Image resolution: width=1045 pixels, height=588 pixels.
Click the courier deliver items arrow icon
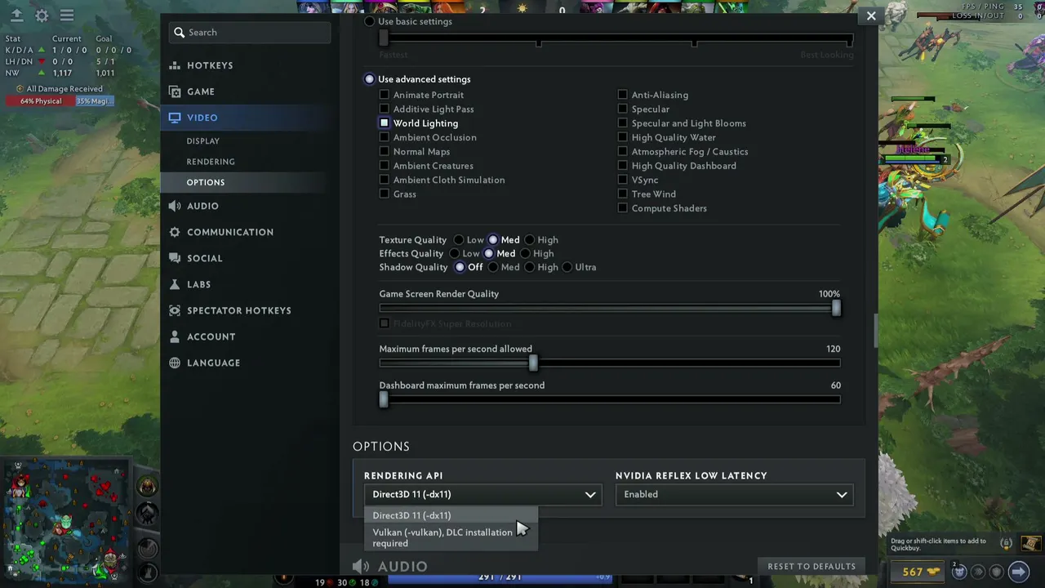pos(1019,572)
